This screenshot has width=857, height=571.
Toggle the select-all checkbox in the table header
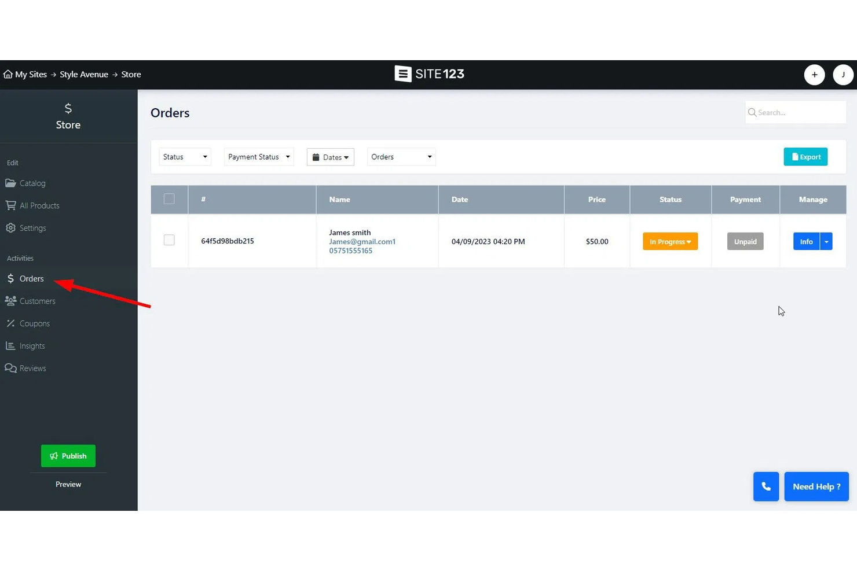[x=169, y=198]
